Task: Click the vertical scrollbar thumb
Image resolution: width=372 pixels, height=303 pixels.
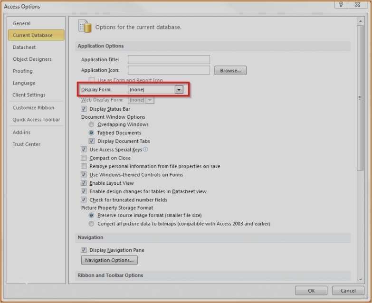Action: click(x=360, y=98)
